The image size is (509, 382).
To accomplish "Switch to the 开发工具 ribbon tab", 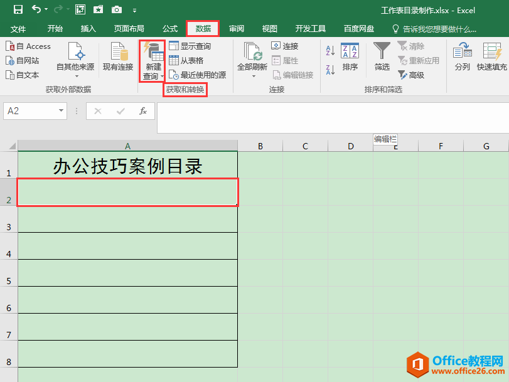I will pyautogui.click(x=310, y=29).
